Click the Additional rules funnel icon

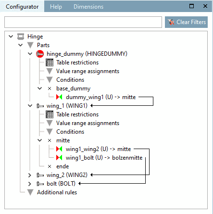[30, 192]
